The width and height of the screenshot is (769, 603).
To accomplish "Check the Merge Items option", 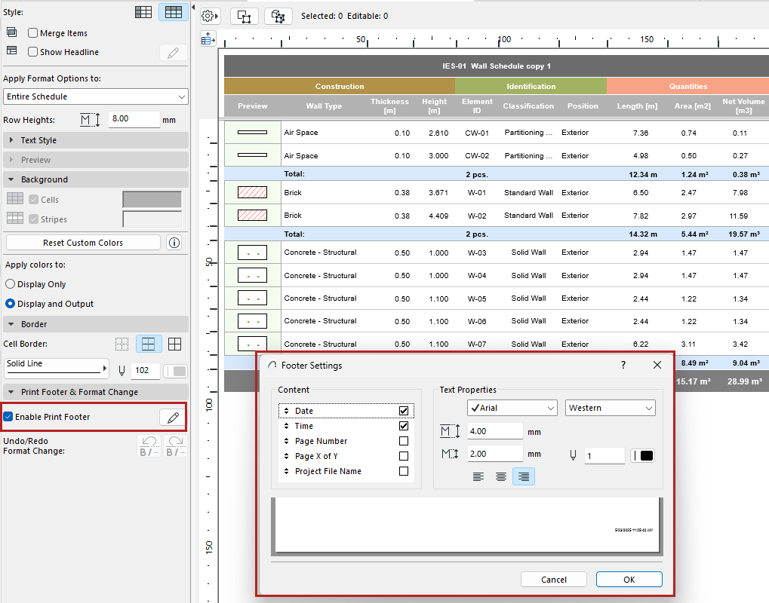I will click(33, 33).
